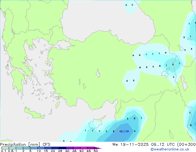Click the date "We 19-11-2025"
The width and height of the screenshot is (196, 152).
[x=130, y=145]
